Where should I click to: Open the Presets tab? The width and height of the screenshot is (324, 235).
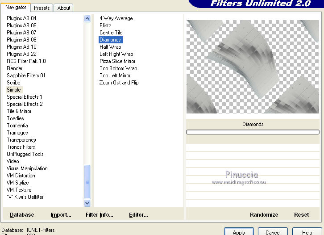point(42,8)
